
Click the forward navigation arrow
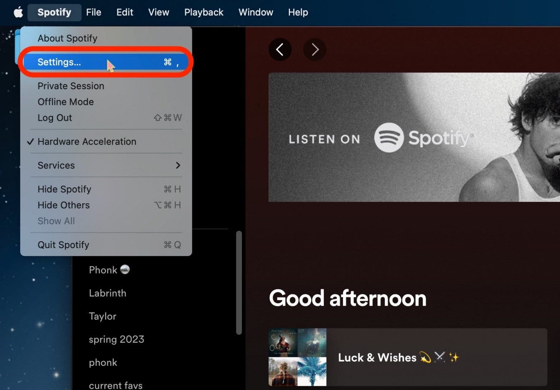click(x=315, y=49)
